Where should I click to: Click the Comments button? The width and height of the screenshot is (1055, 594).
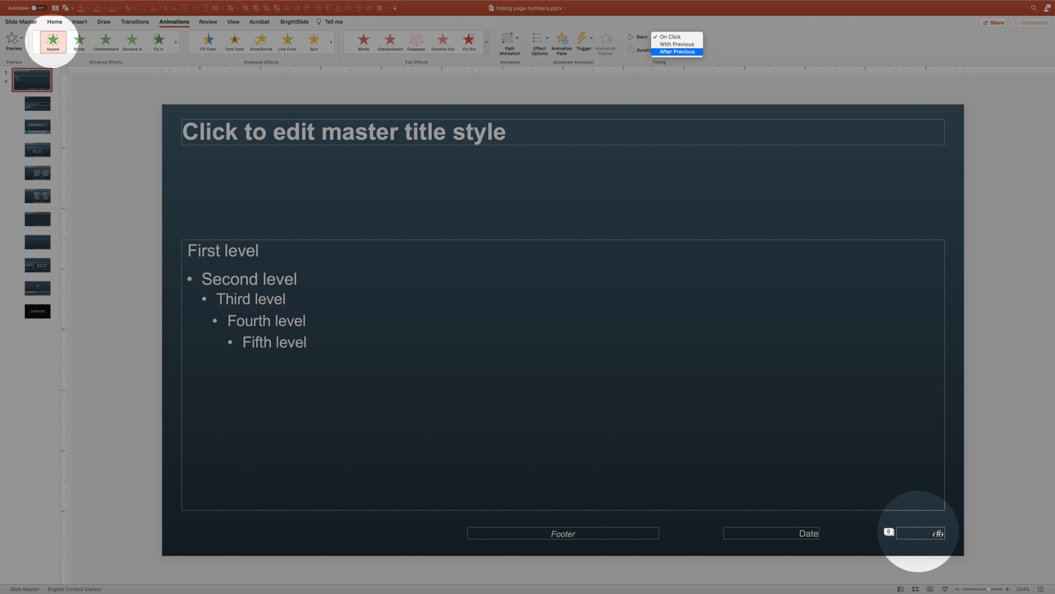point(1031,22)
